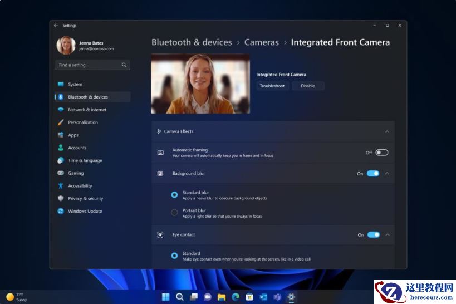Click the Troubleshoot button
The image size is (456, 304).
tap(272, 86)
